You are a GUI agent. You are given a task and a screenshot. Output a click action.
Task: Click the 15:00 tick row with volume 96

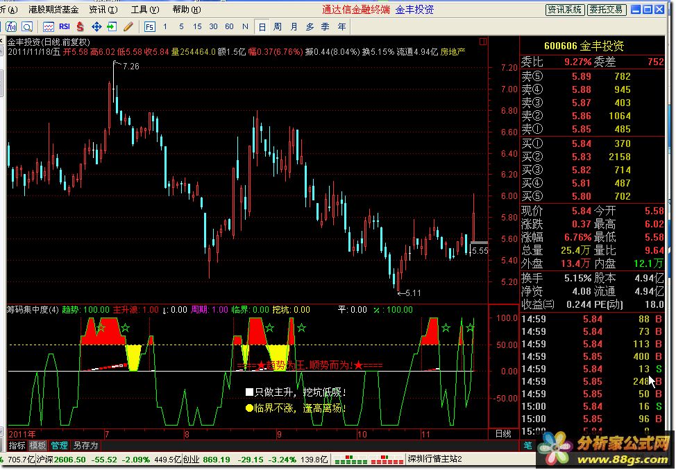click(593, 419)
